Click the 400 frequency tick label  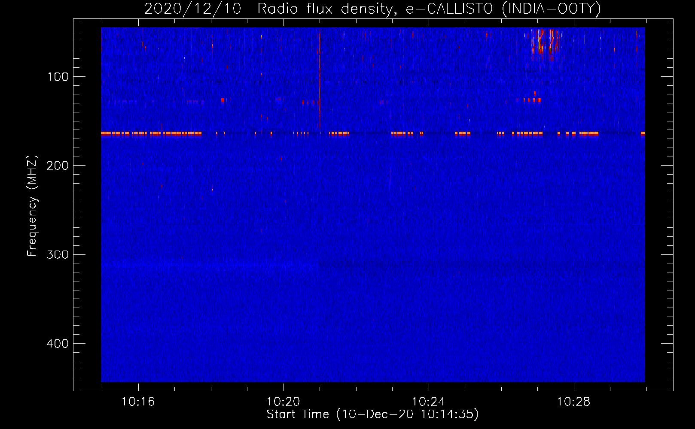click(58, 344)
